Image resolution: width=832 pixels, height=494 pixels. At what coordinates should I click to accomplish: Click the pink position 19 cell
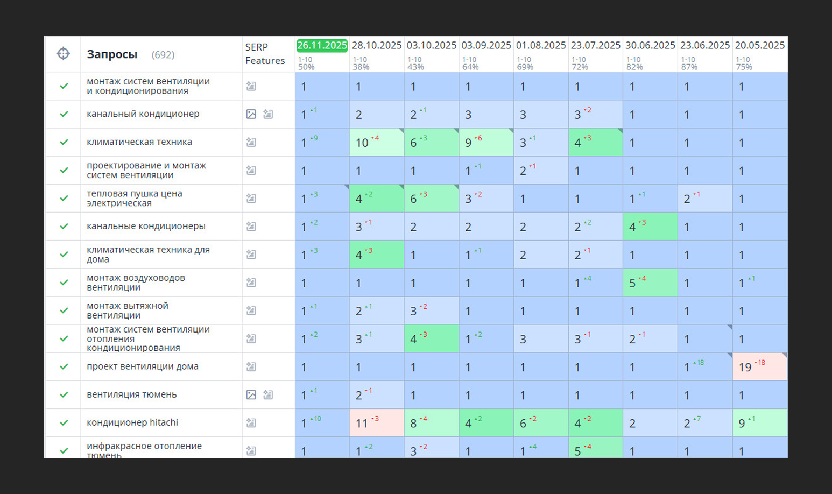[760, 367]
